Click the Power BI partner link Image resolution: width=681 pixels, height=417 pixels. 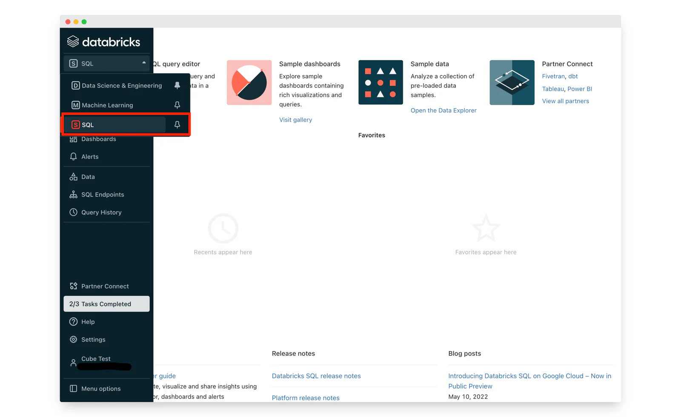[x=580, y=89]
